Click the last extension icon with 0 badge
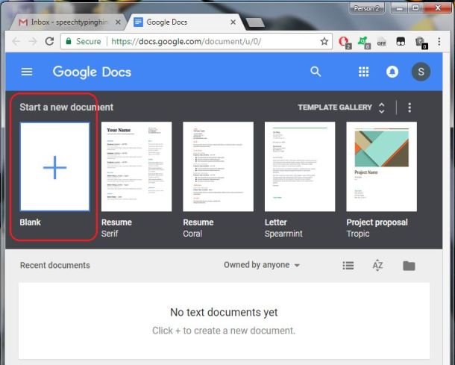 [x=421, y=43]
